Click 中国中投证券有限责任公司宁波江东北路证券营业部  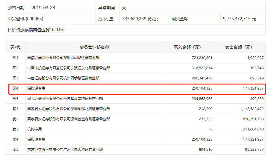pos(69,68)
